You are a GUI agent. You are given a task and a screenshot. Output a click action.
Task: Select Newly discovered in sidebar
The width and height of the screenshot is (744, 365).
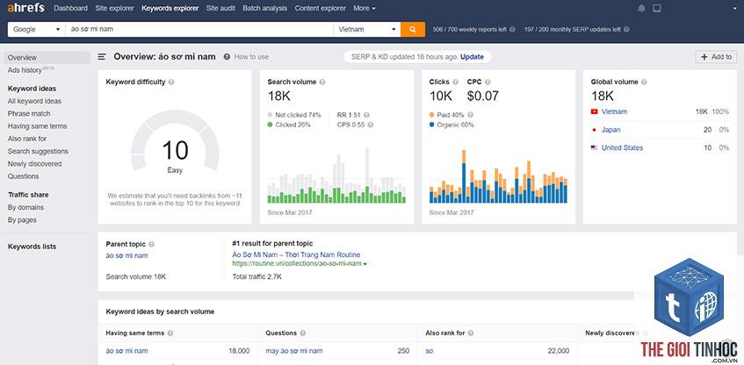click(x=34, y=164)
